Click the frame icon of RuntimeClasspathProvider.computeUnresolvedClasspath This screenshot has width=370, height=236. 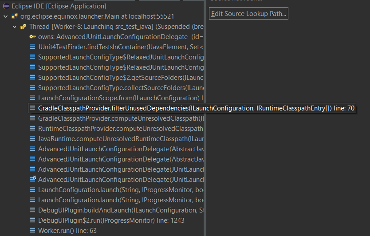click(32, 128)
